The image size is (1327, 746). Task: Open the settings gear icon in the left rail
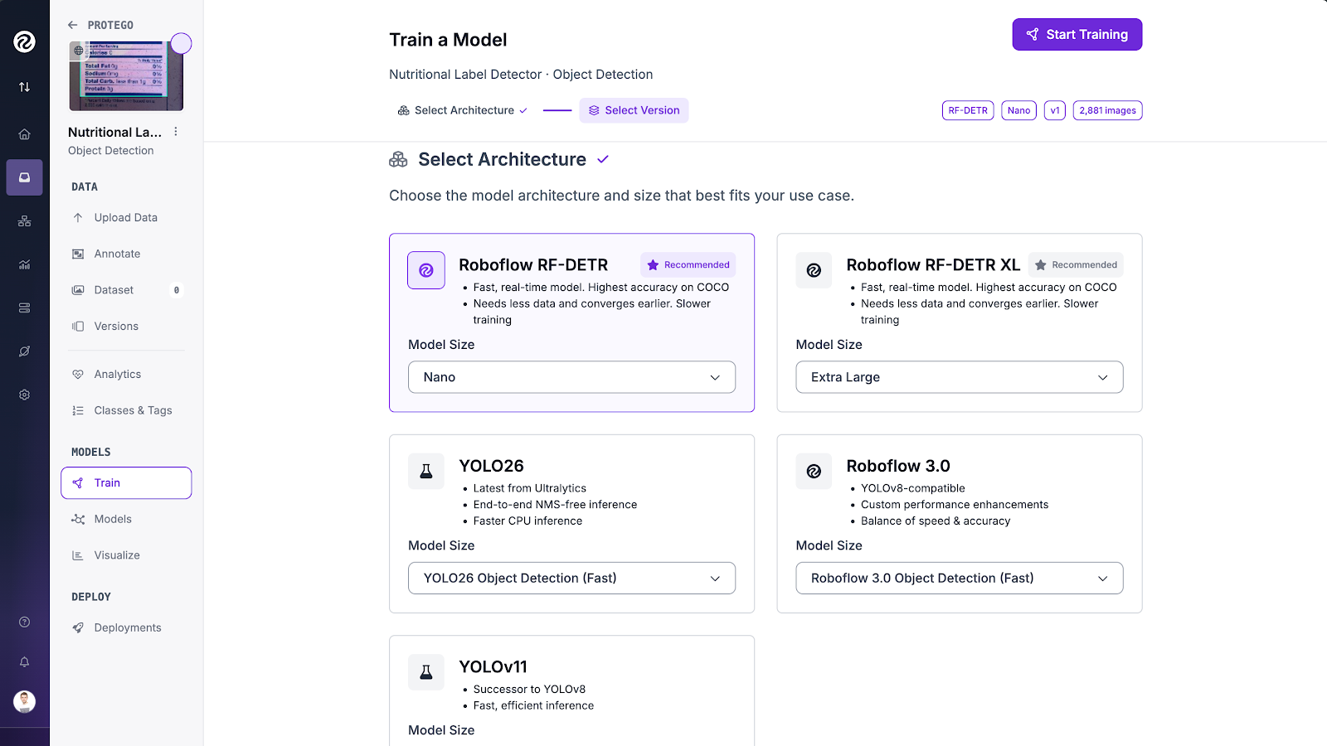(24, 395)
